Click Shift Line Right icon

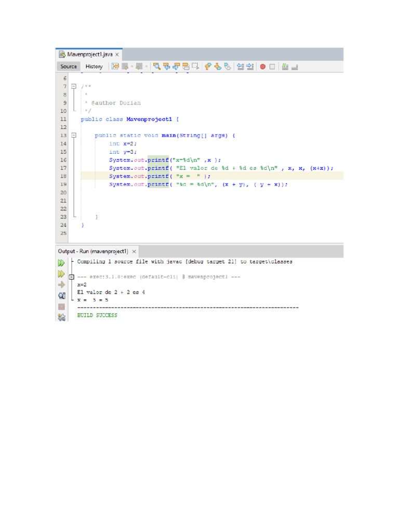click(x=249, y=66)
